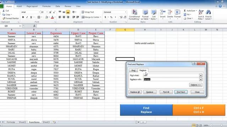Click Decrease Indent icon
The width and height of the screenshot is (227, 127).
tap(73, 17)
